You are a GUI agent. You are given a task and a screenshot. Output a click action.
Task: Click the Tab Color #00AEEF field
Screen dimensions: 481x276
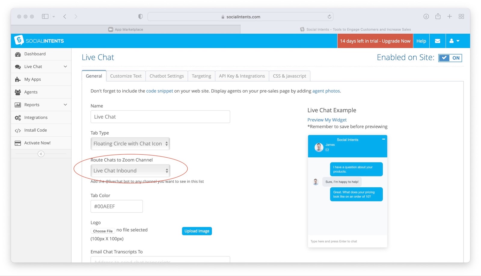[117, 206]
